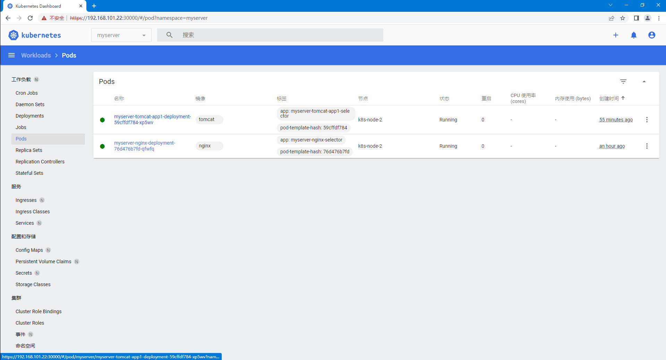Open Jobs in the sidebar

[21, 127]
